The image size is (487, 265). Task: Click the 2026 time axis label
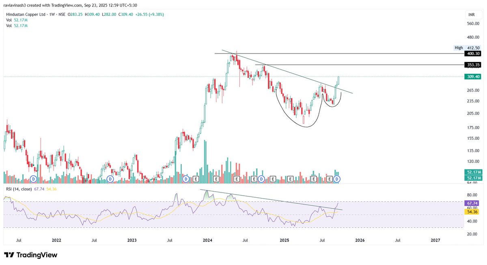tap(360, 240)
